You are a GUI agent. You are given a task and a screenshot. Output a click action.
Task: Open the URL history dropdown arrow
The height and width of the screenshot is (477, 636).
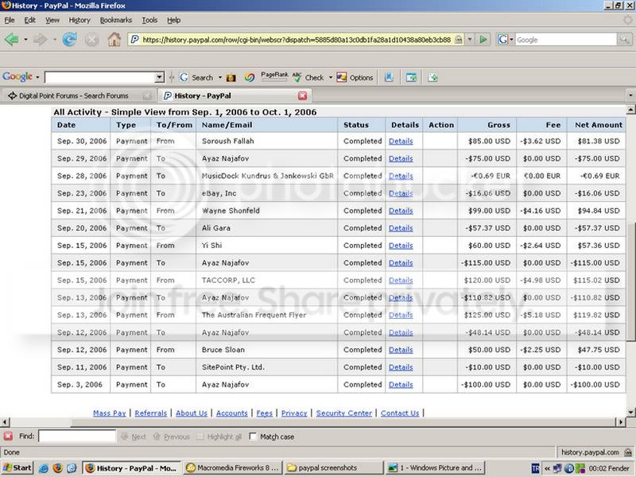coord(470,39)
